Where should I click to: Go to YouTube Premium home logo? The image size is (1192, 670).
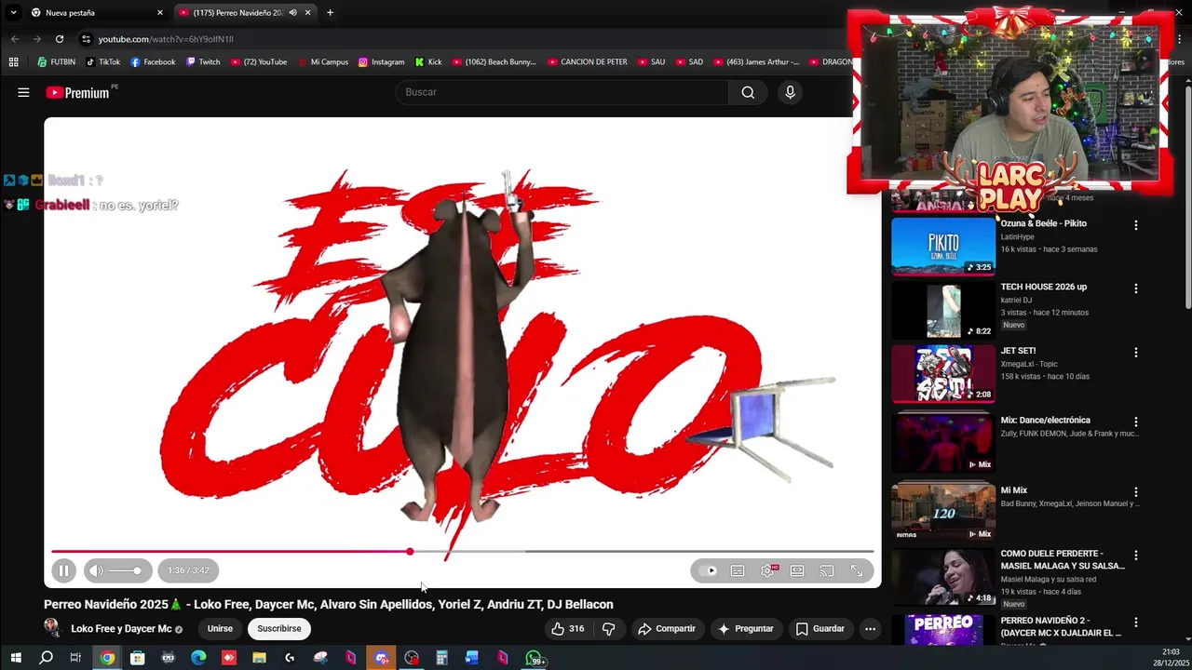tap(78, 92)
